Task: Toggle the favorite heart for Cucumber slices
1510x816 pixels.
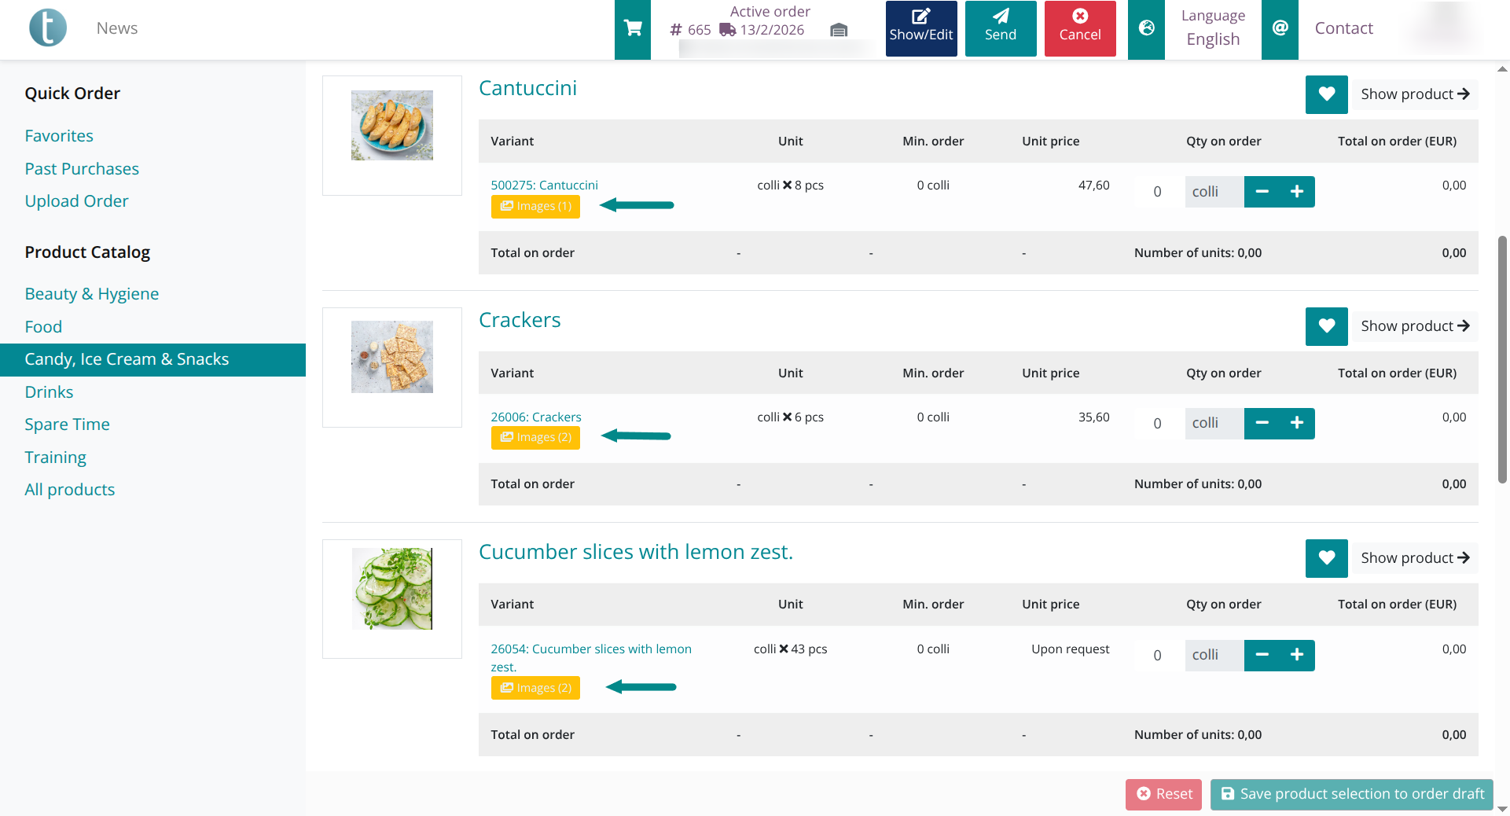Action: click(1326, 558)
